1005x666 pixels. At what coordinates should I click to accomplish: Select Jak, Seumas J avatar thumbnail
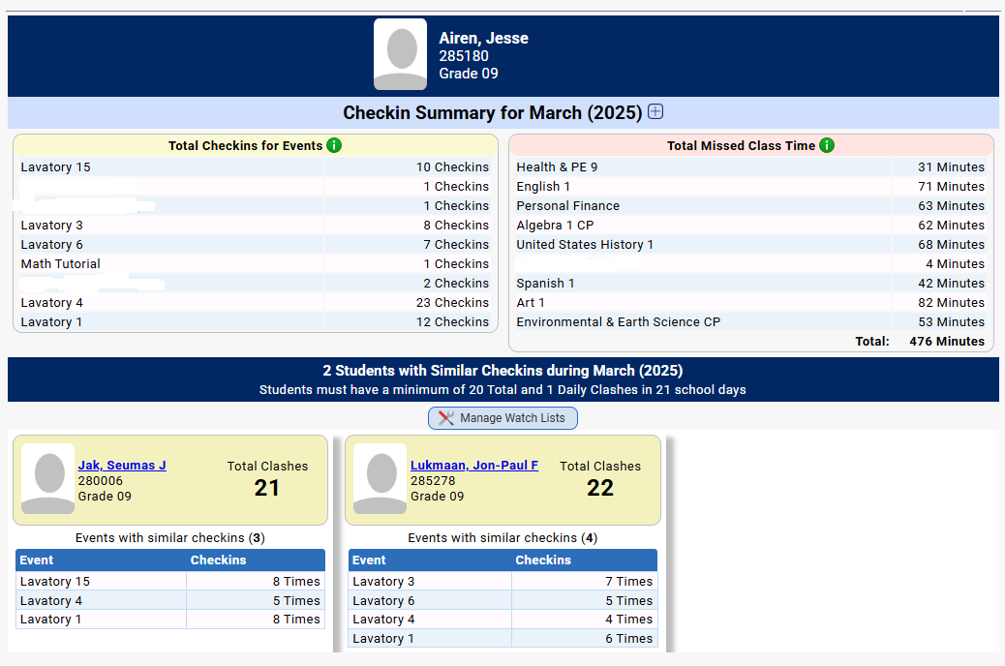[48, 478]
